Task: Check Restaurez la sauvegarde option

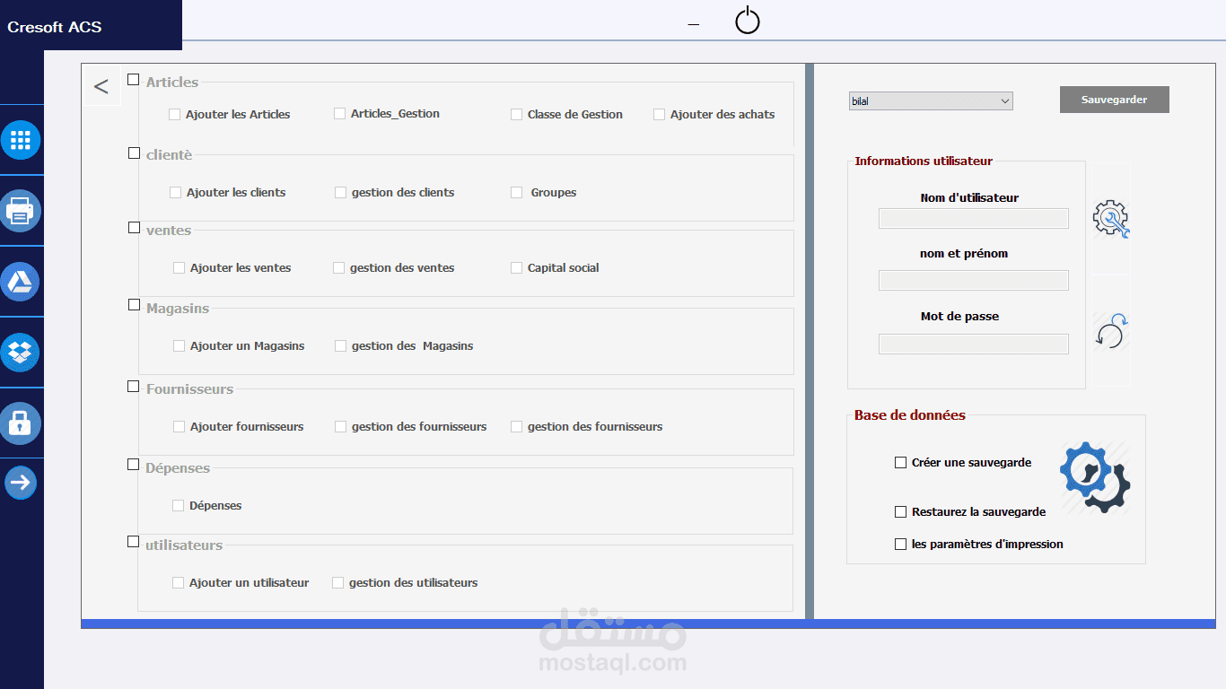Action: click(901, 512)
